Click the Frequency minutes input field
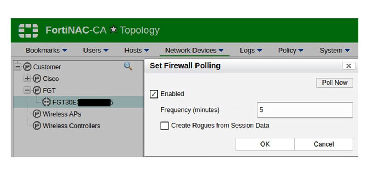Image resolution: width=369 pixels, height=175 pixels. (305, 110)
